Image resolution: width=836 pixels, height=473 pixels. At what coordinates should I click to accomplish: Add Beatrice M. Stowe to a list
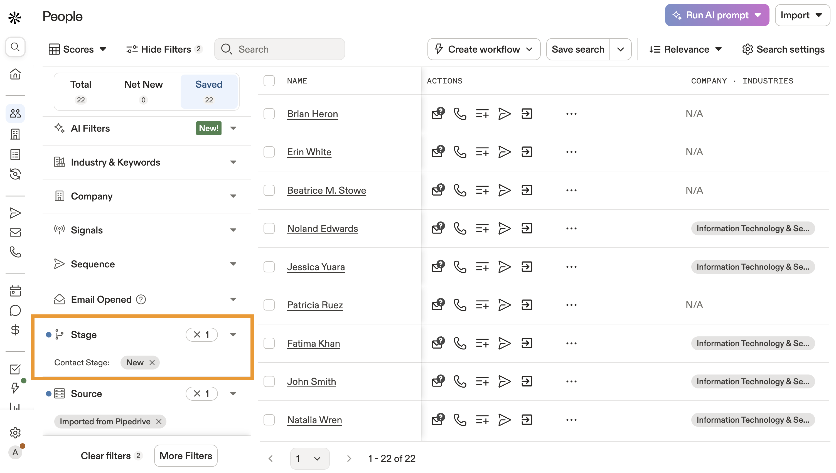coord(482,190)
